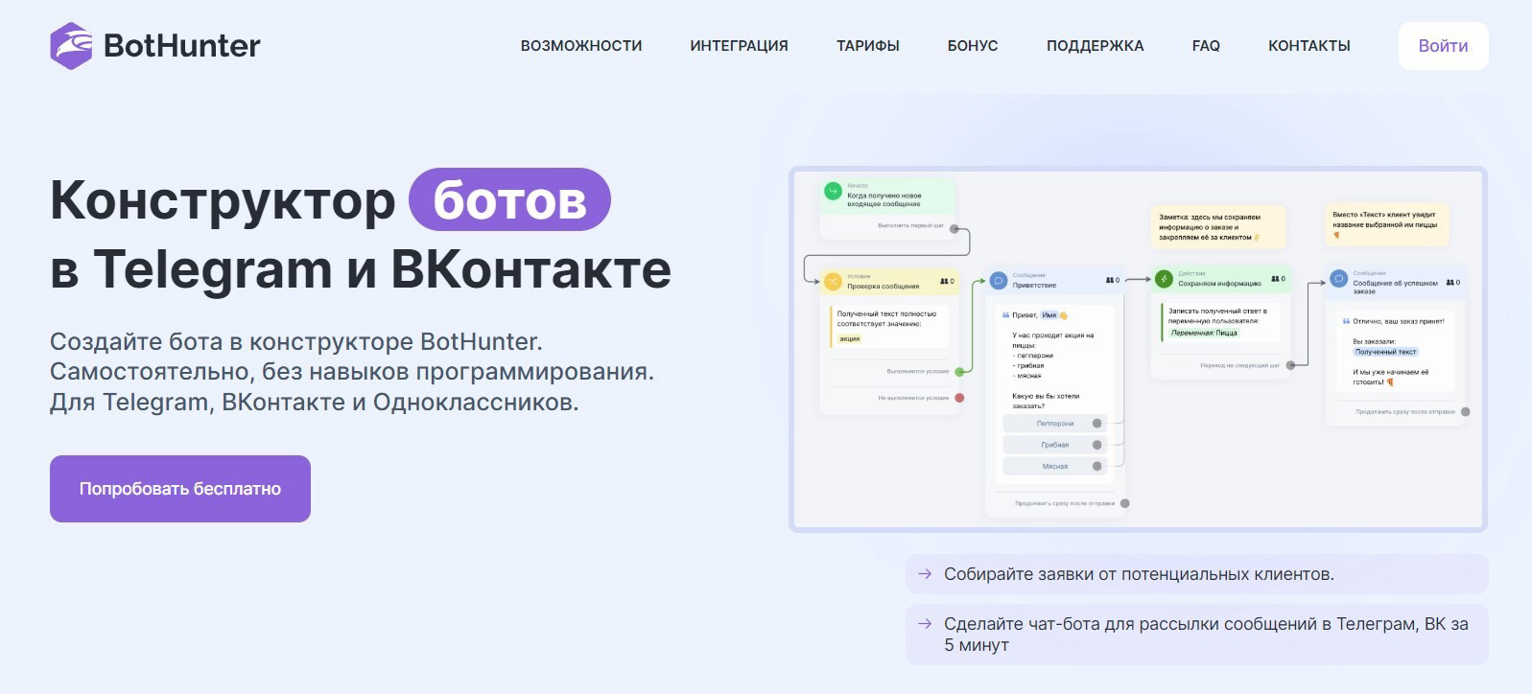The width and height of the screenshot is (1532, 694).
Task: Open the ТАРИФЫ navigation link
Action: click(x=867, y=46)
